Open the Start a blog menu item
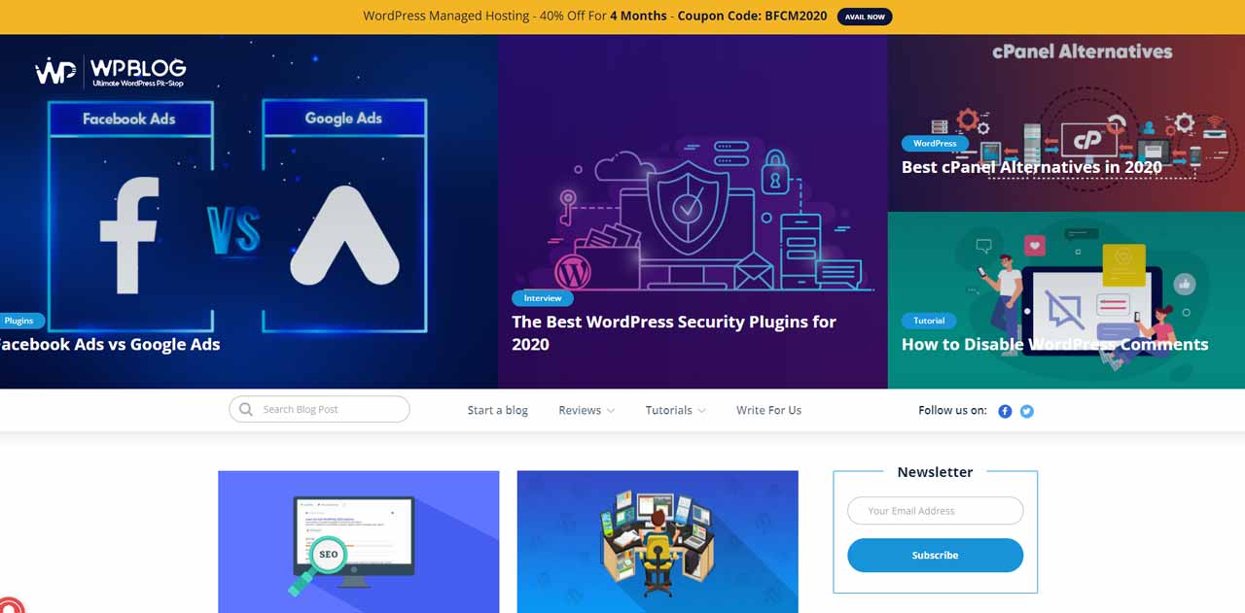The width and height of the screenshot is (1245, 613). (x=497, y=410)
